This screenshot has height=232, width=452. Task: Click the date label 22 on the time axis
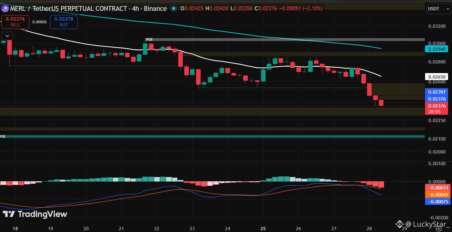pos(157,228)
